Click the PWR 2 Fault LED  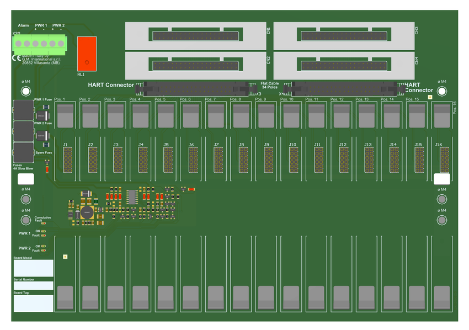[x=44, y=251]
